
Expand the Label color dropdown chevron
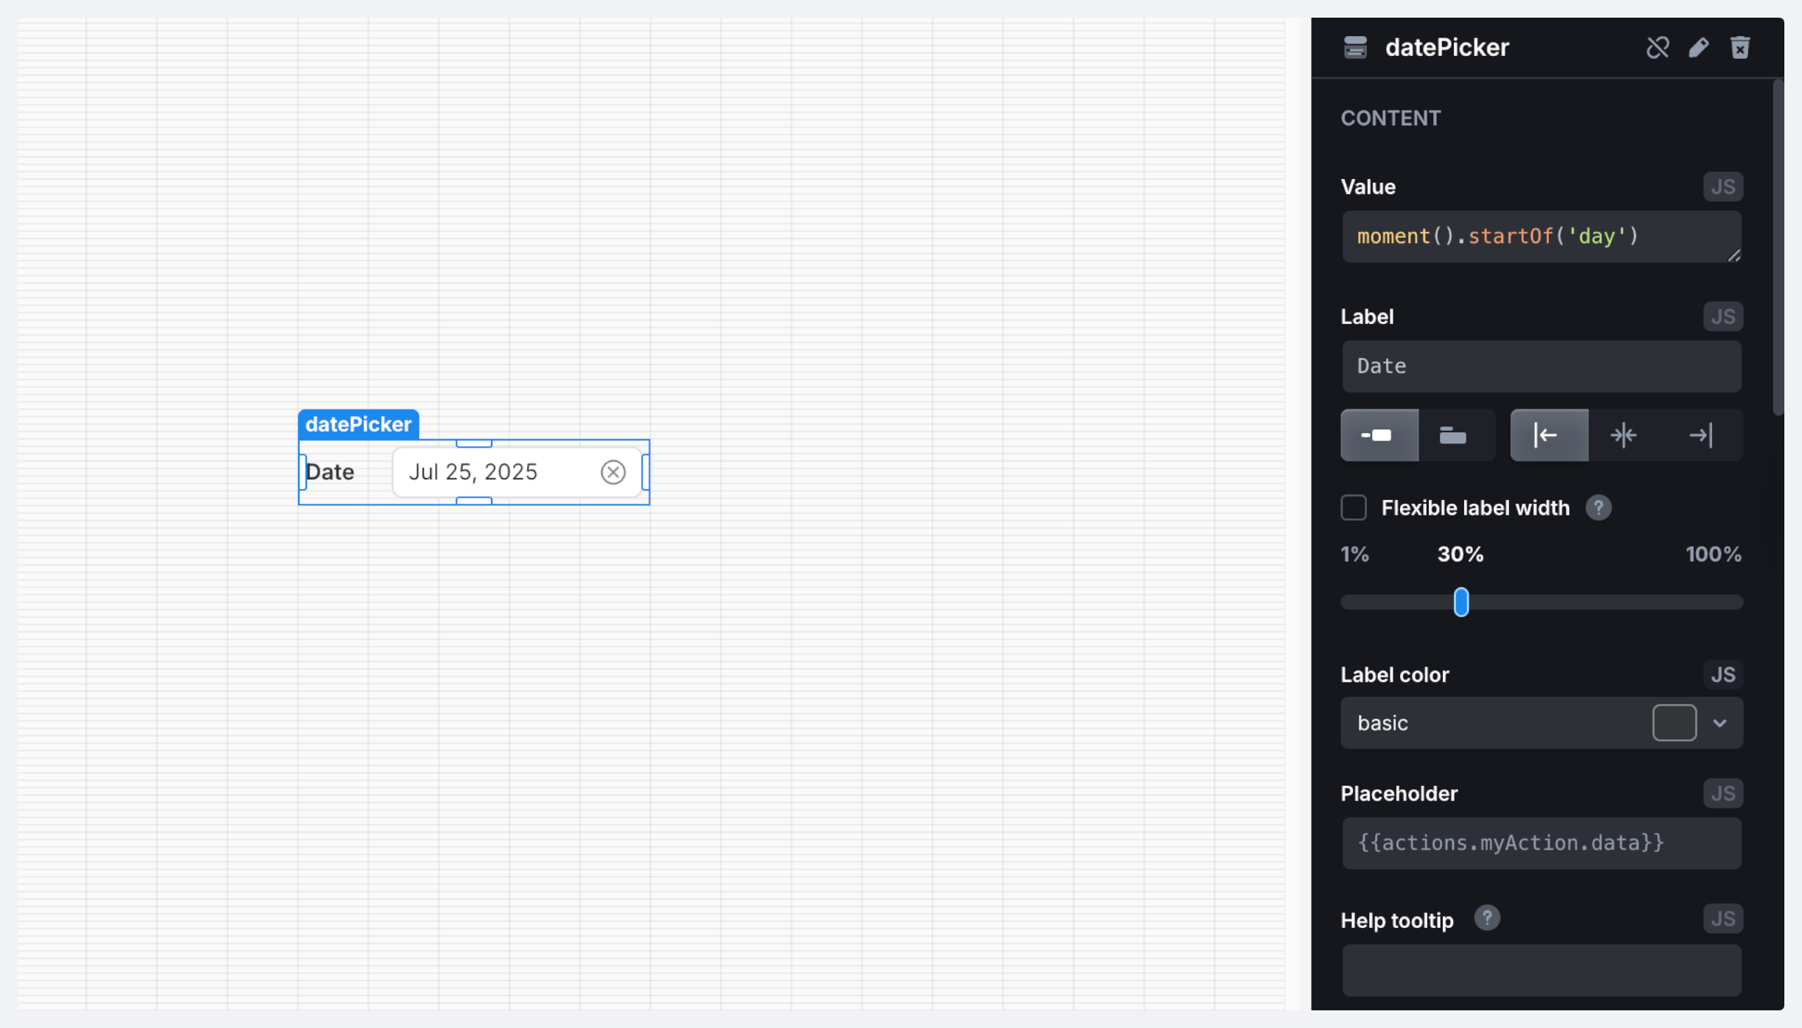point(1720,723)
